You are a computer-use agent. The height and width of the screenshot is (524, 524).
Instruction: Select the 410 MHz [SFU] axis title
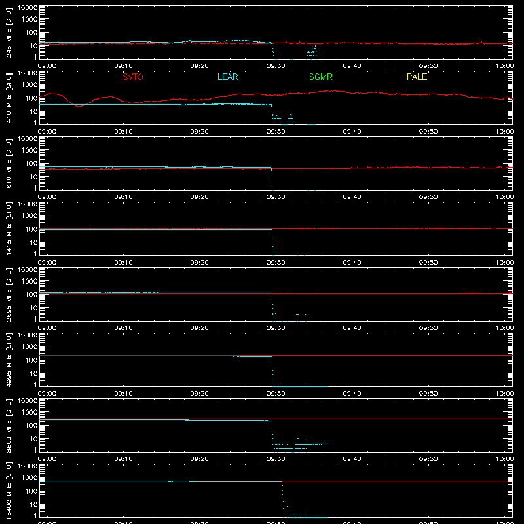[9, 98]
